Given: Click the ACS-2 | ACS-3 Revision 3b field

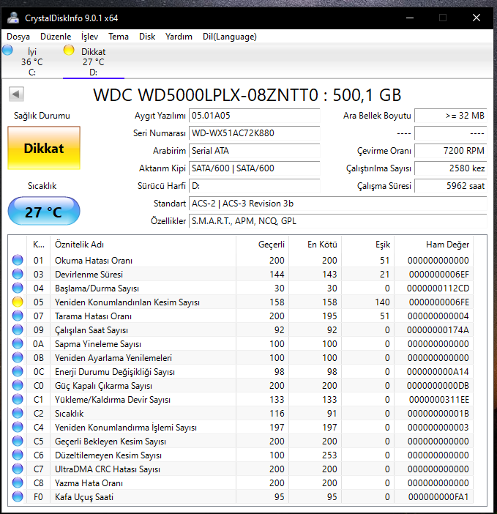Looking at the screenshot, I should 337,204.
